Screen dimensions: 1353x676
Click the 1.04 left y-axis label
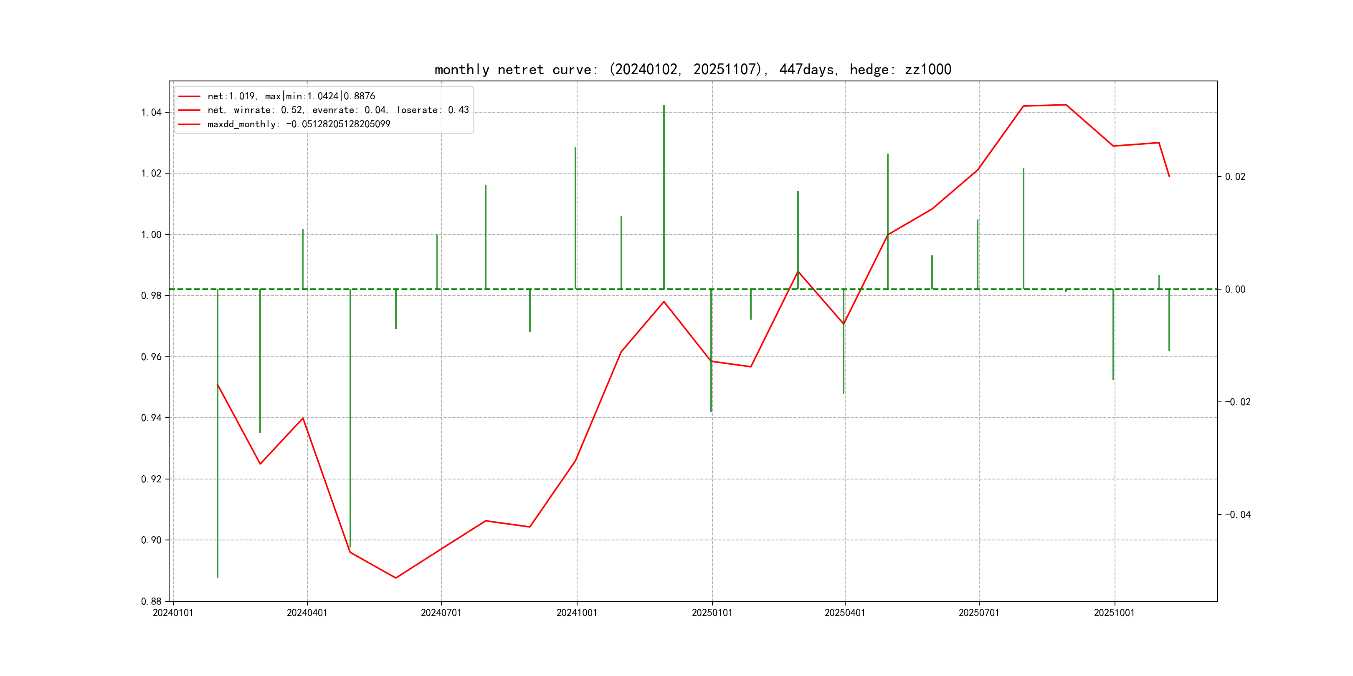[x=151, y=112]
